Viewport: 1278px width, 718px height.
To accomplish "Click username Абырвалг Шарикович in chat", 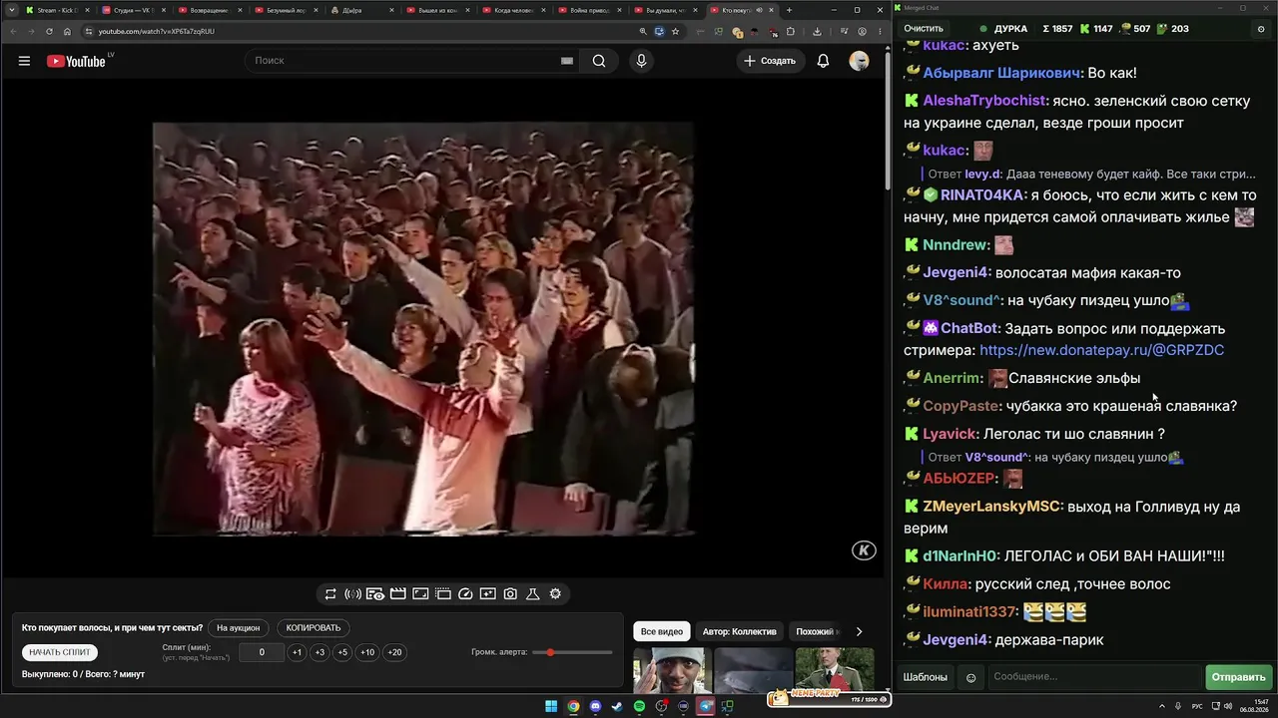I will tap(1002, 73).
